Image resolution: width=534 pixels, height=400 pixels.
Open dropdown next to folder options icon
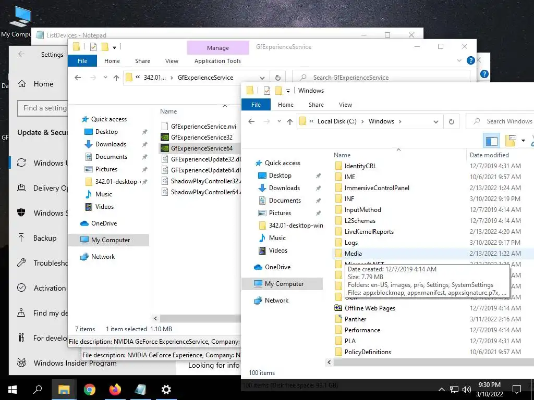pyautogui.click(x=523, y=141)
